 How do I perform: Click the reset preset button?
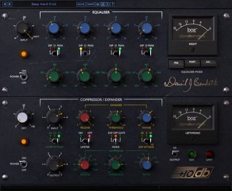point(90,4)
